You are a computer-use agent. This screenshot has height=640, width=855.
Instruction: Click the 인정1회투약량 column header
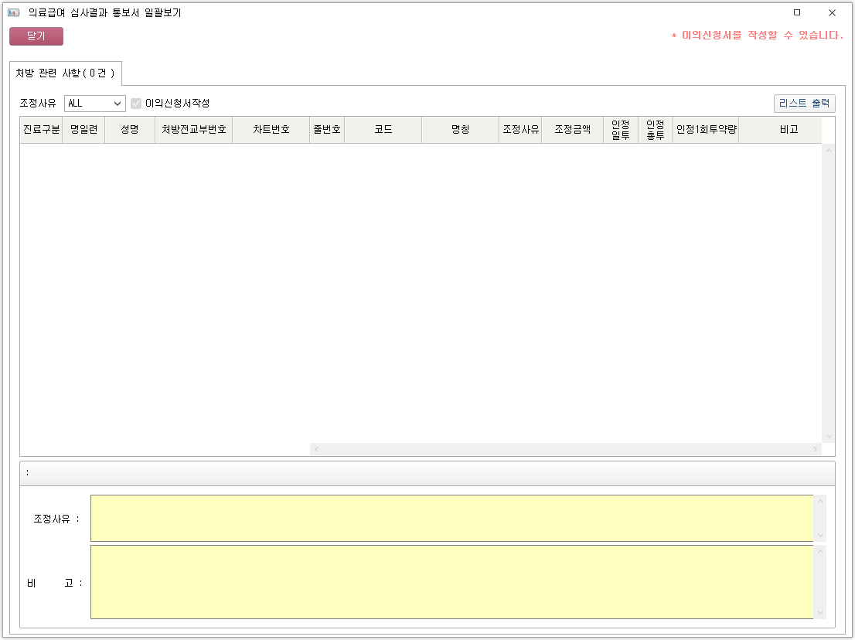(x=705, y=130)
